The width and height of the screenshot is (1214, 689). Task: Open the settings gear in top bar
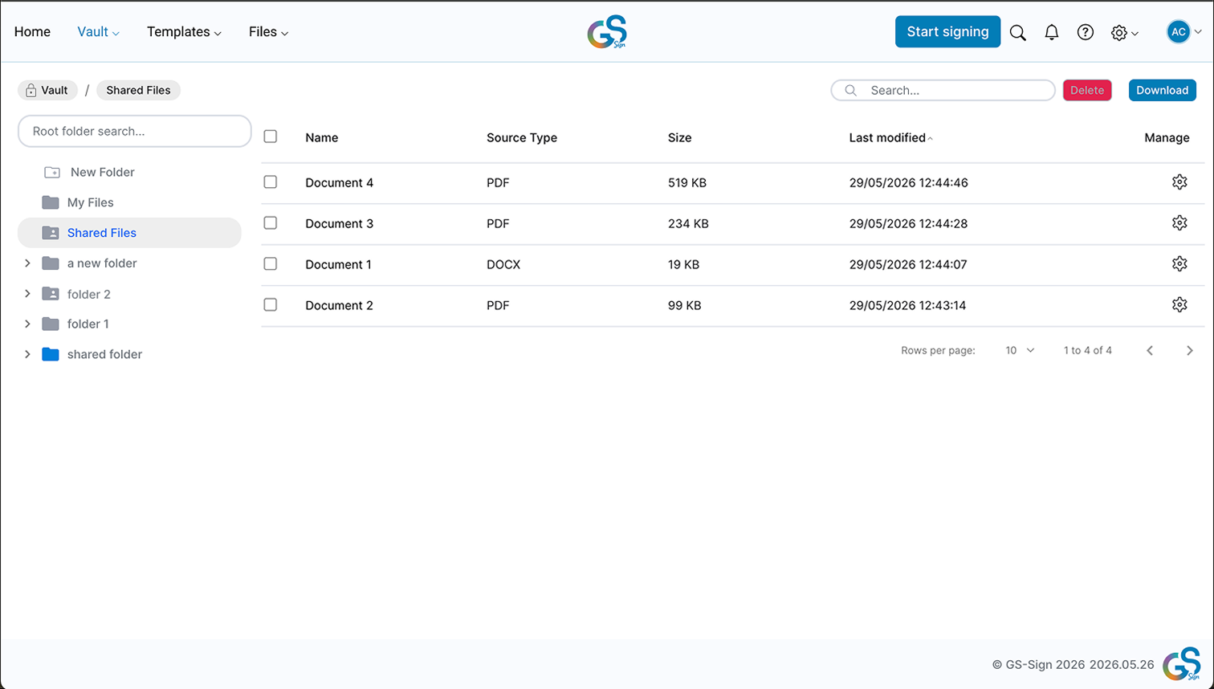1119,33
